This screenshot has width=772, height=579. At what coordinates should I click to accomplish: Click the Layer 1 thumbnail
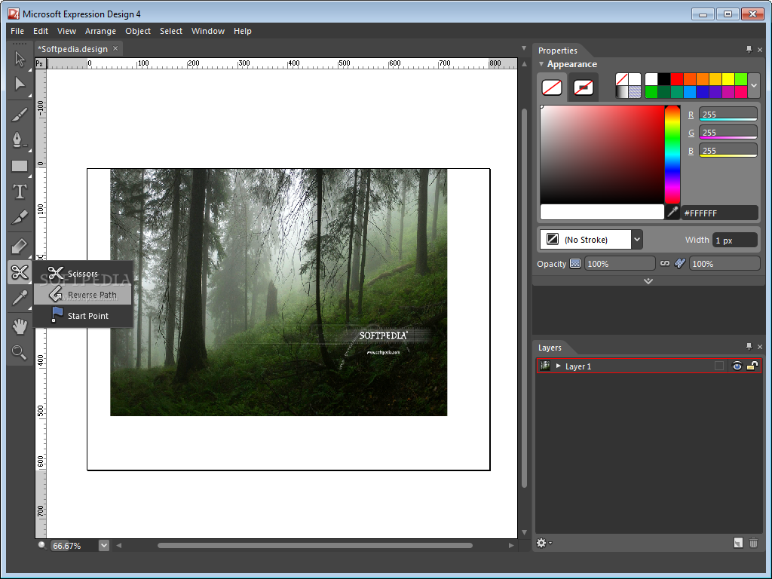coord(545,366)
